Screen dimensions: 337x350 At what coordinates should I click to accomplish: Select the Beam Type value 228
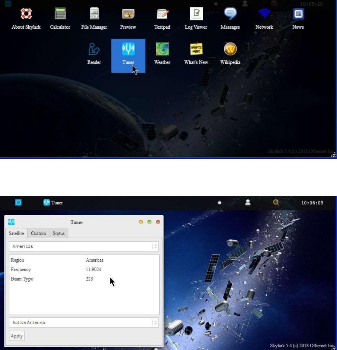click(89, 279)
